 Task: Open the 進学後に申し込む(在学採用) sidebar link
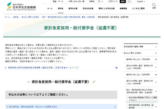coord(138,75)
